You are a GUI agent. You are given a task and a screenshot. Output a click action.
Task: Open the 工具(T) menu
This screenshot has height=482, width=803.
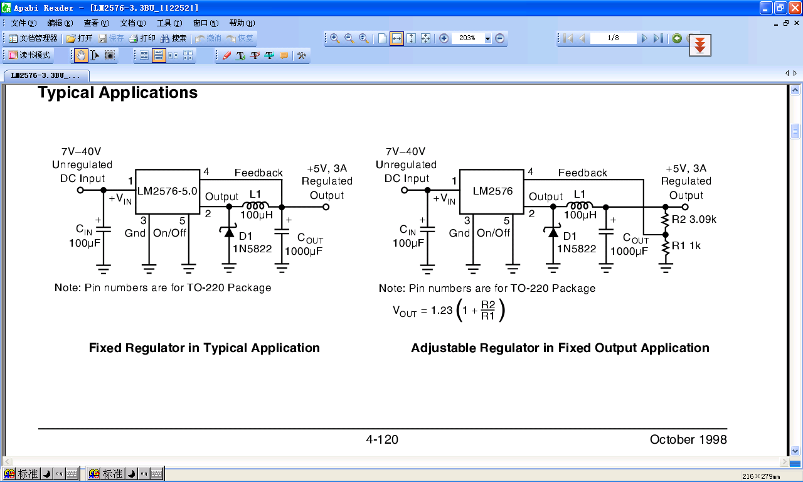coord(168,23)
